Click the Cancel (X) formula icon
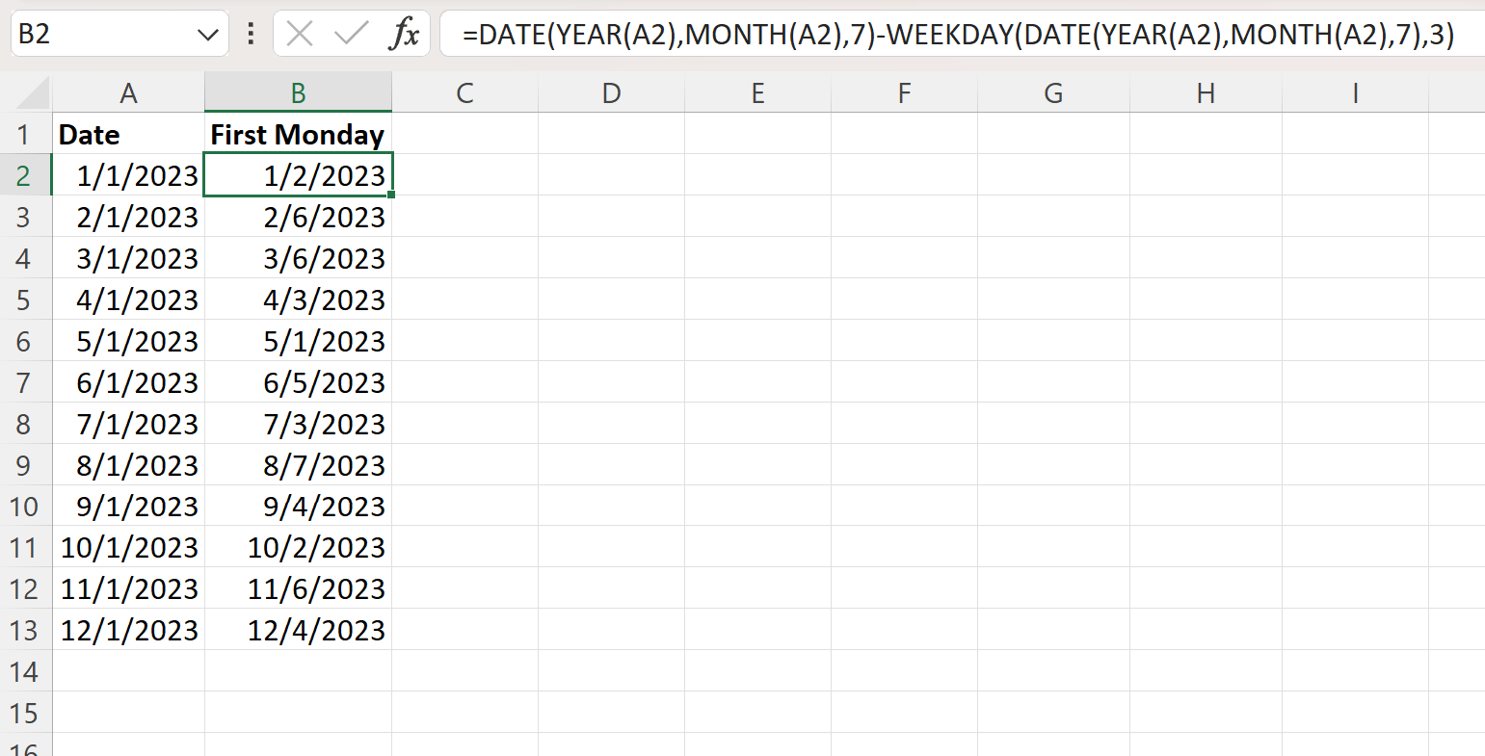 300,35
